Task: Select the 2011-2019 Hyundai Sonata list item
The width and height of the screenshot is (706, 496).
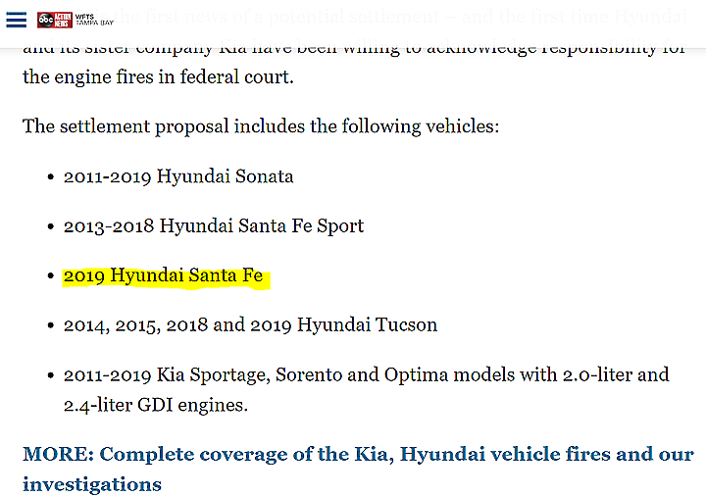Action: (x=178, y=176)
